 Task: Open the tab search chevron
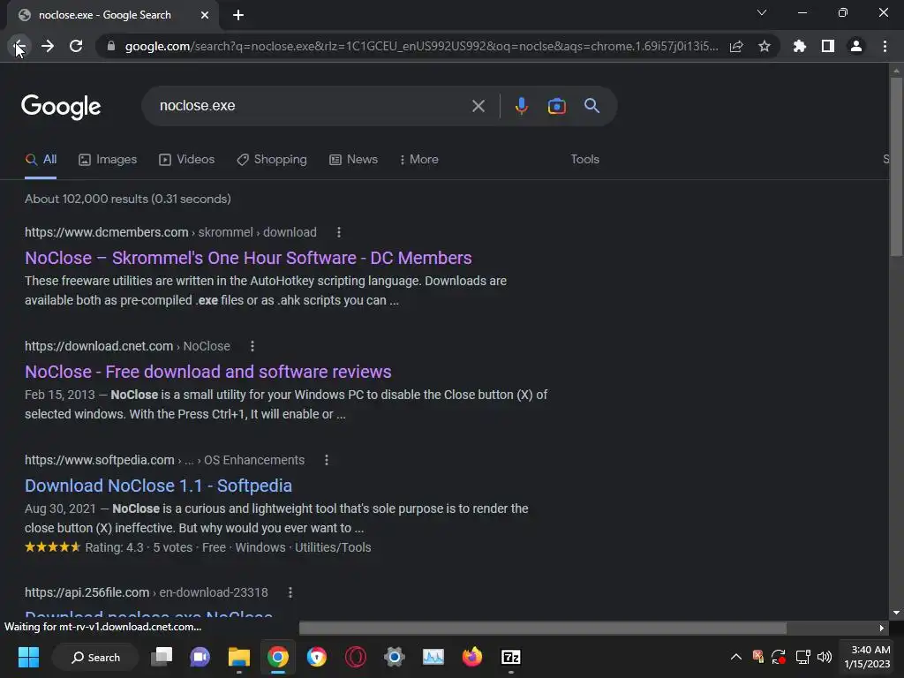762,12
